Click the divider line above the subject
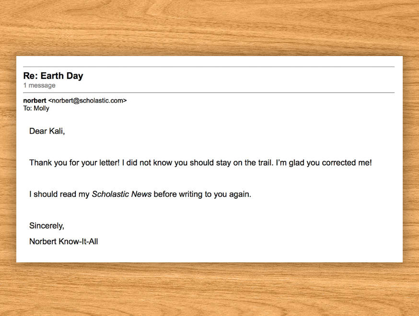 [209, 67]
